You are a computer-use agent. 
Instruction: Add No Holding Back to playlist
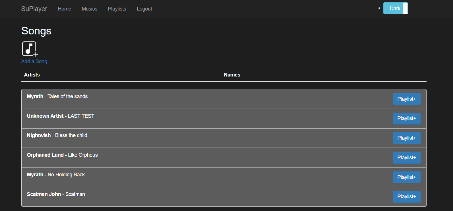coord(406,177)
